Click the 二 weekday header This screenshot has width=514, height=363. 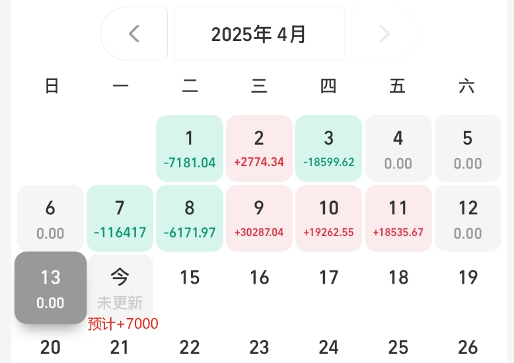point(190,86)
